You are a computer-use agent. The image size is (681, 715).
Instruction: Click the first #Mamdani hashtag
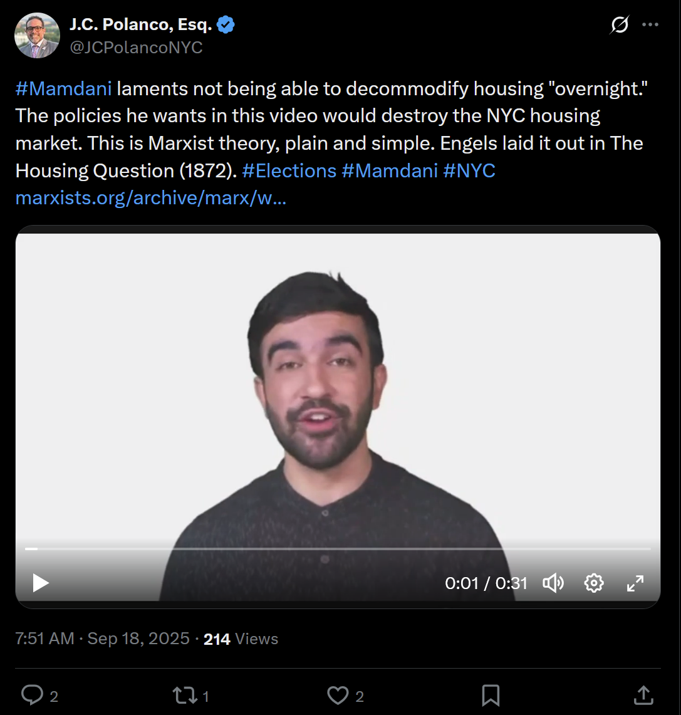[x=63, y=89]
